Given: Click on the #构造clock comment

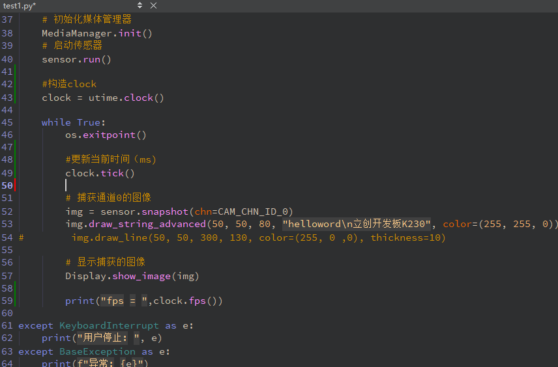Looking at the screenshot, I should click(x=69, y=84).
